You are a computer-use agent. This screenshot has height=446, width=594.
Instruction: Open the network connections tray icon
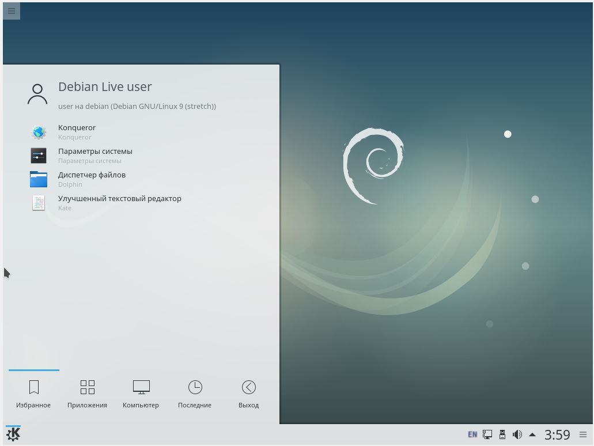click(x=487, y=434)
